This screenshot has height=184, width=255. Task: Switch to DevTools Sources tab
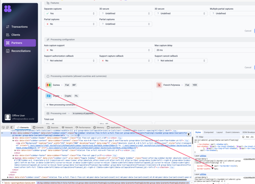coord(53,127)
